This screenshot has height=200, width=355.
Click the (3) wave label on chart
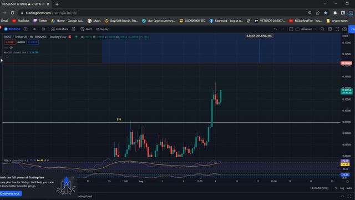pos(119,119)
